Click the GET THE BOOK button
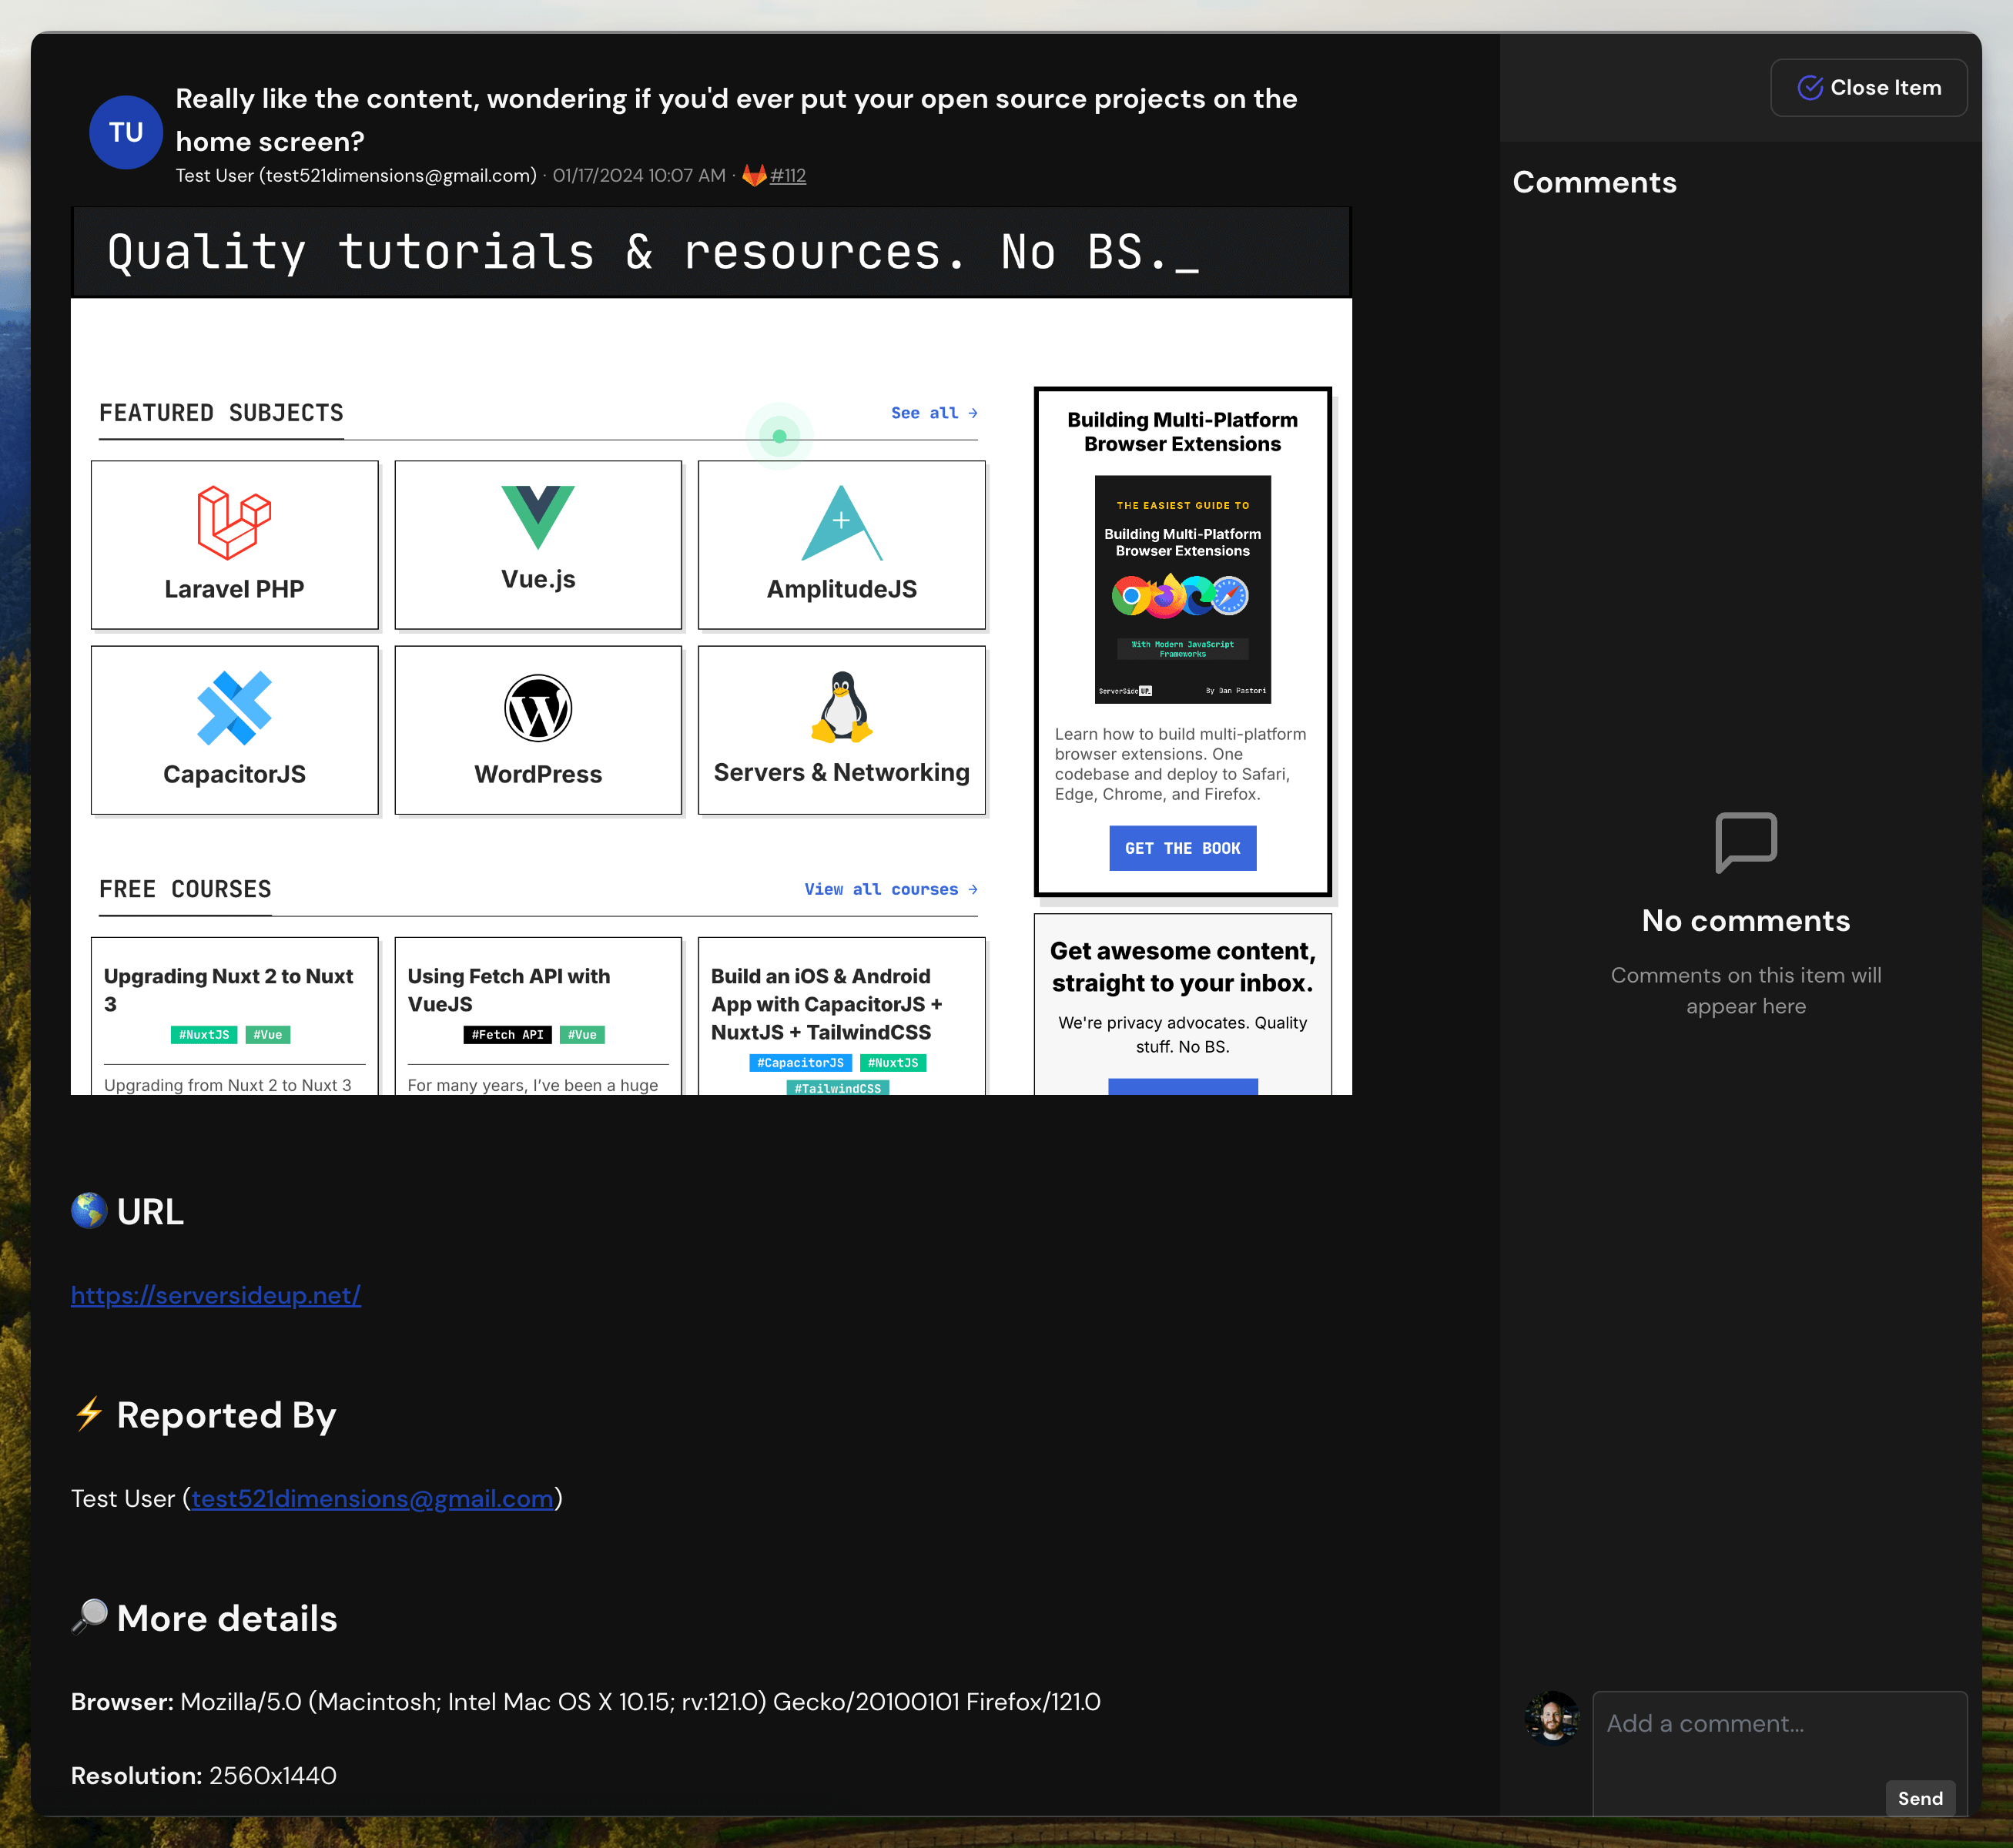 1182,848
